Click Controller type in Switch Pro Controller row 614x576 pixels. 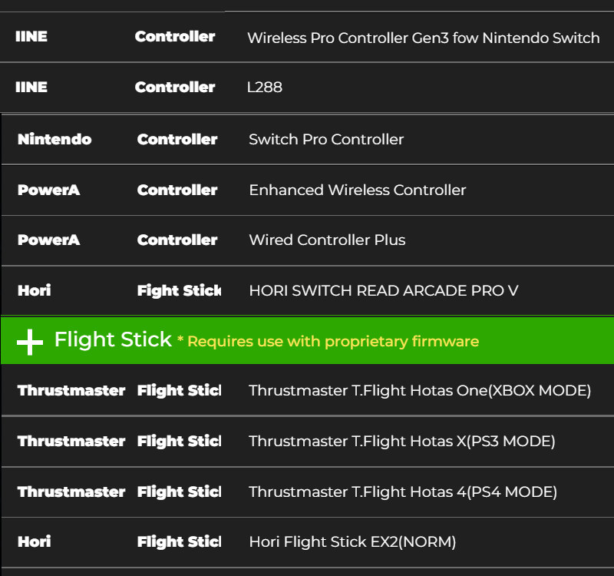(177, 140)
